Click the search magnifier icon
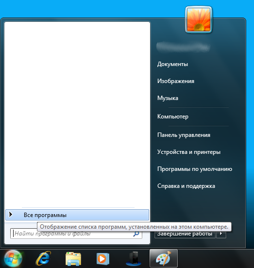254x268 pixels. point(136,234)
